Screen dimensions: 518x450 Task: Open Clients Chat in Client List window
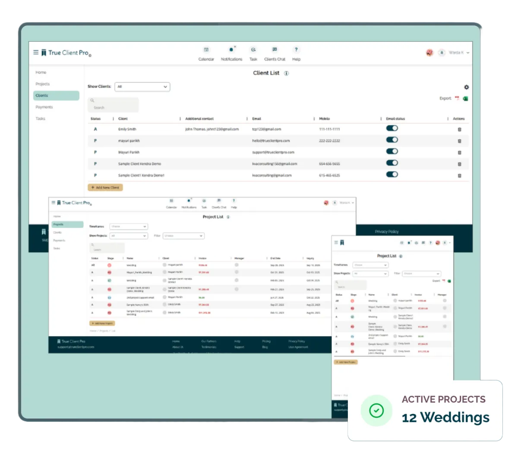[275, 54]
